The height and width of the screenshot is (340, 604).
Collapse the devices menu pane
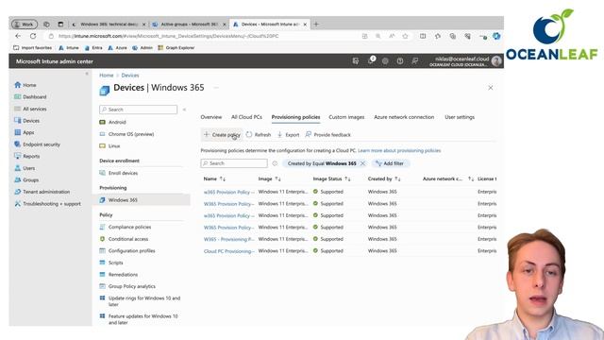point(184,110)
